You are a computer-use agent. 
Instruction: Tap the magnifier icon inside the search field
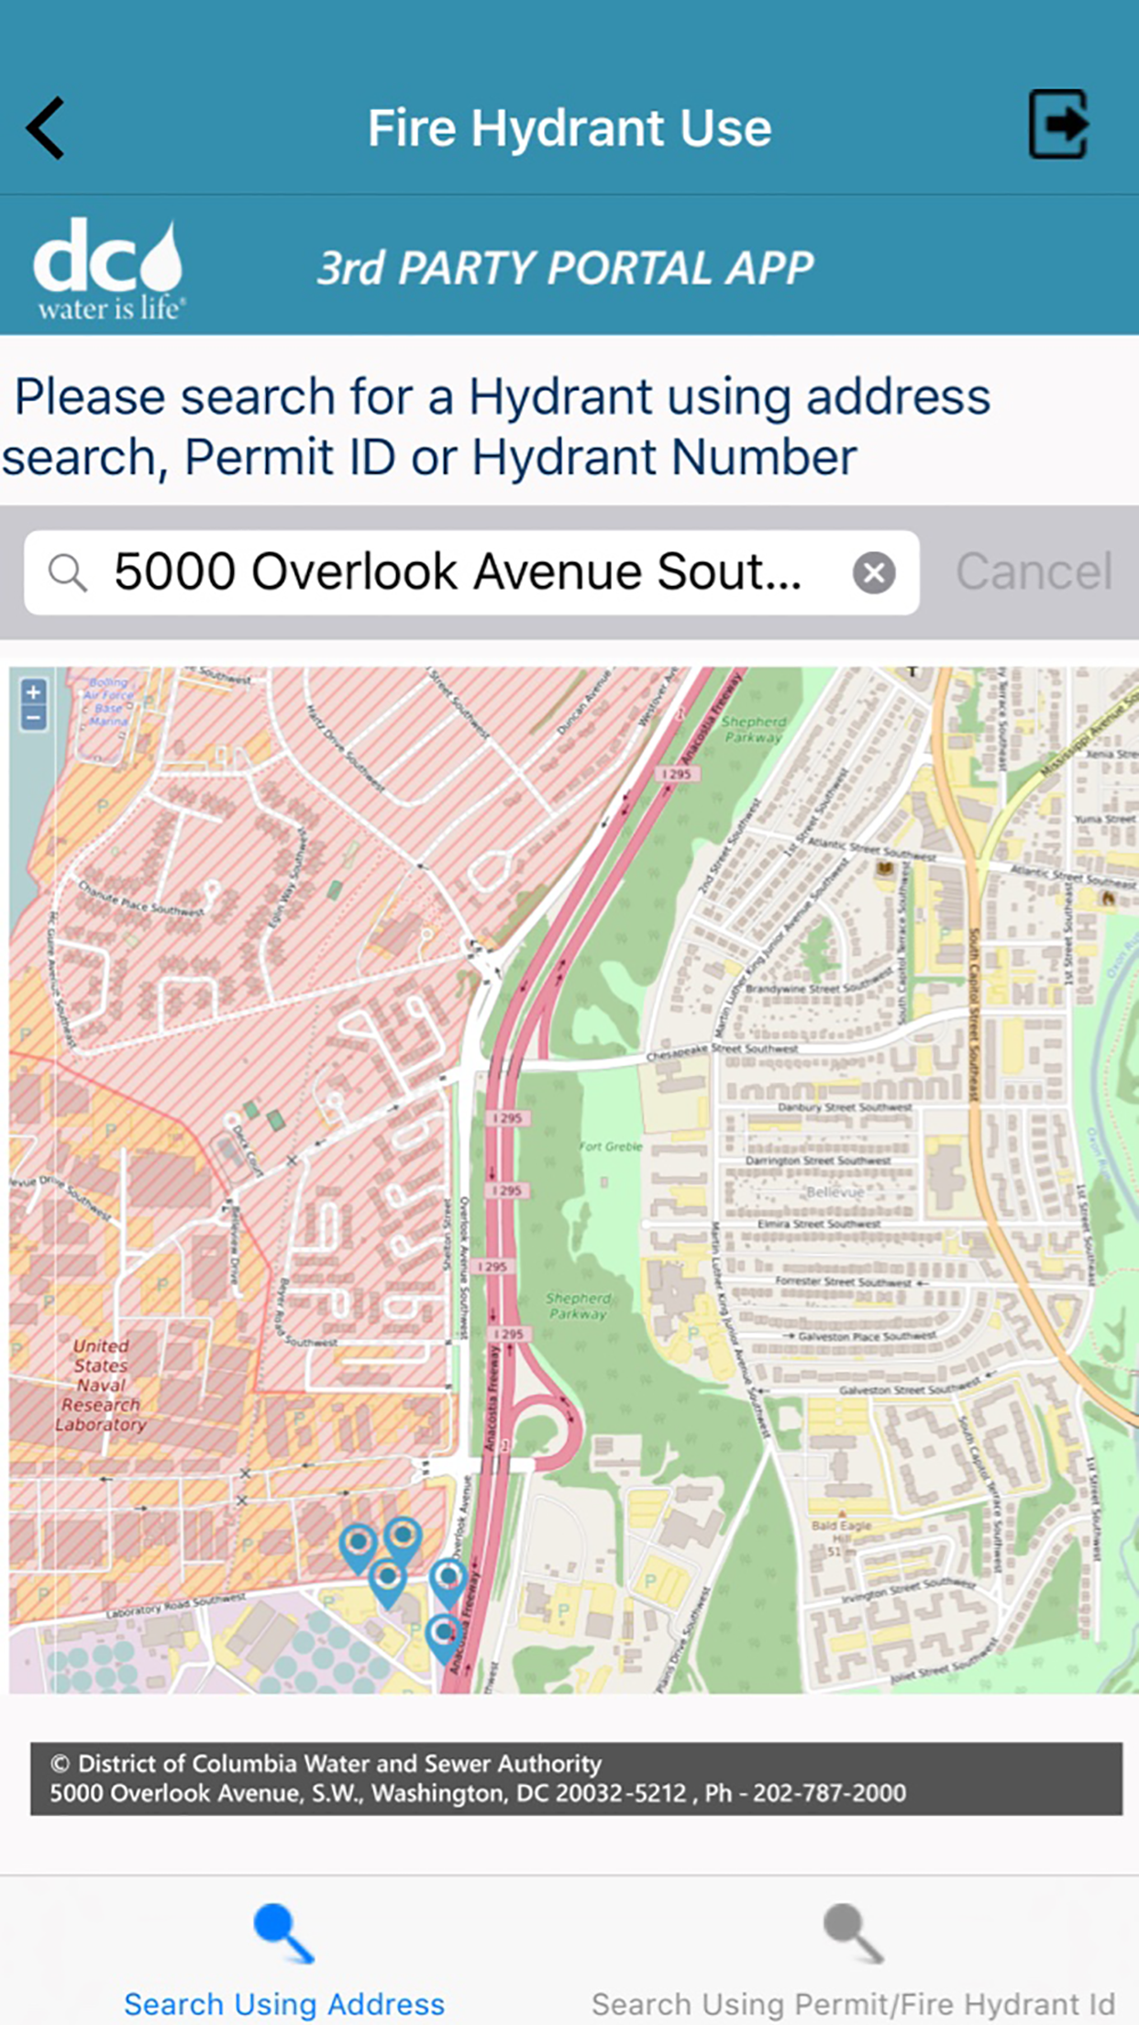tap(68, 573)
